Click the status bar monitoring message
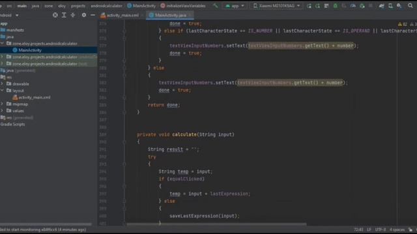Image resolution: width=417 pixels, height=234 pixels. click(43, 229)
